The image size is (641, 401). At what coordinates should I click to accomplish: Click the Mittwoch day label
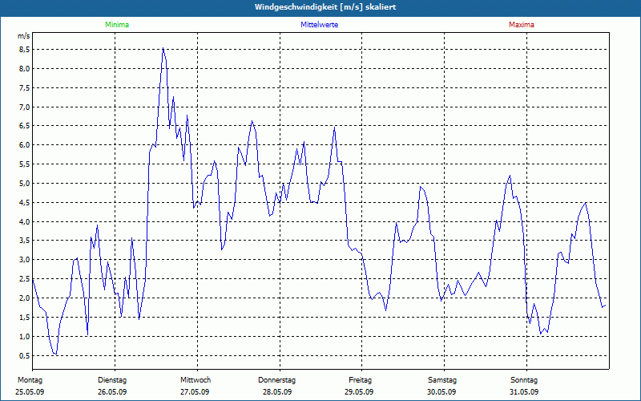coord(196,380)
